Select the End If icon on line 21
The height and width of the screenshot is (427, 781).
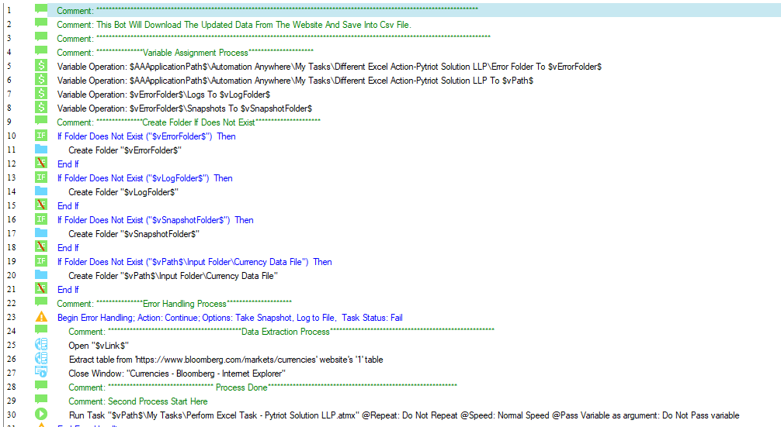click(x=41, y=289)
